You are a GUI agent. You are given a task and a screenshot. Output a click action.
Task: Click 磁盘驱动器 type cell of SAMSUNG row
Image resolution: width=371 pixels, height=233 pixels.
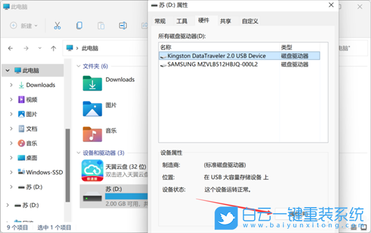(294, 64)
